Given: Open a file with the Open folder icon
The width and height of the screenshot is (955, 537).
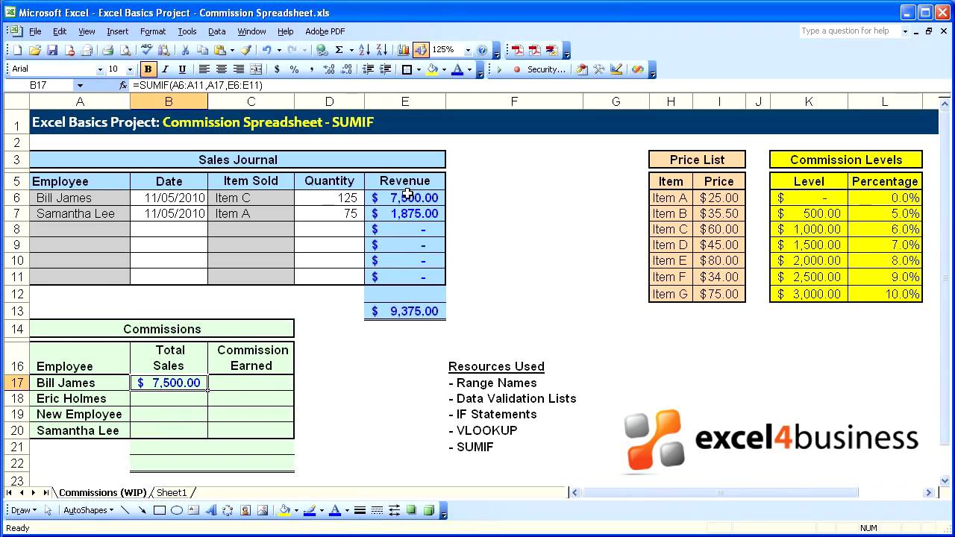Looking at the screenshot, I should tap(34, 50).
